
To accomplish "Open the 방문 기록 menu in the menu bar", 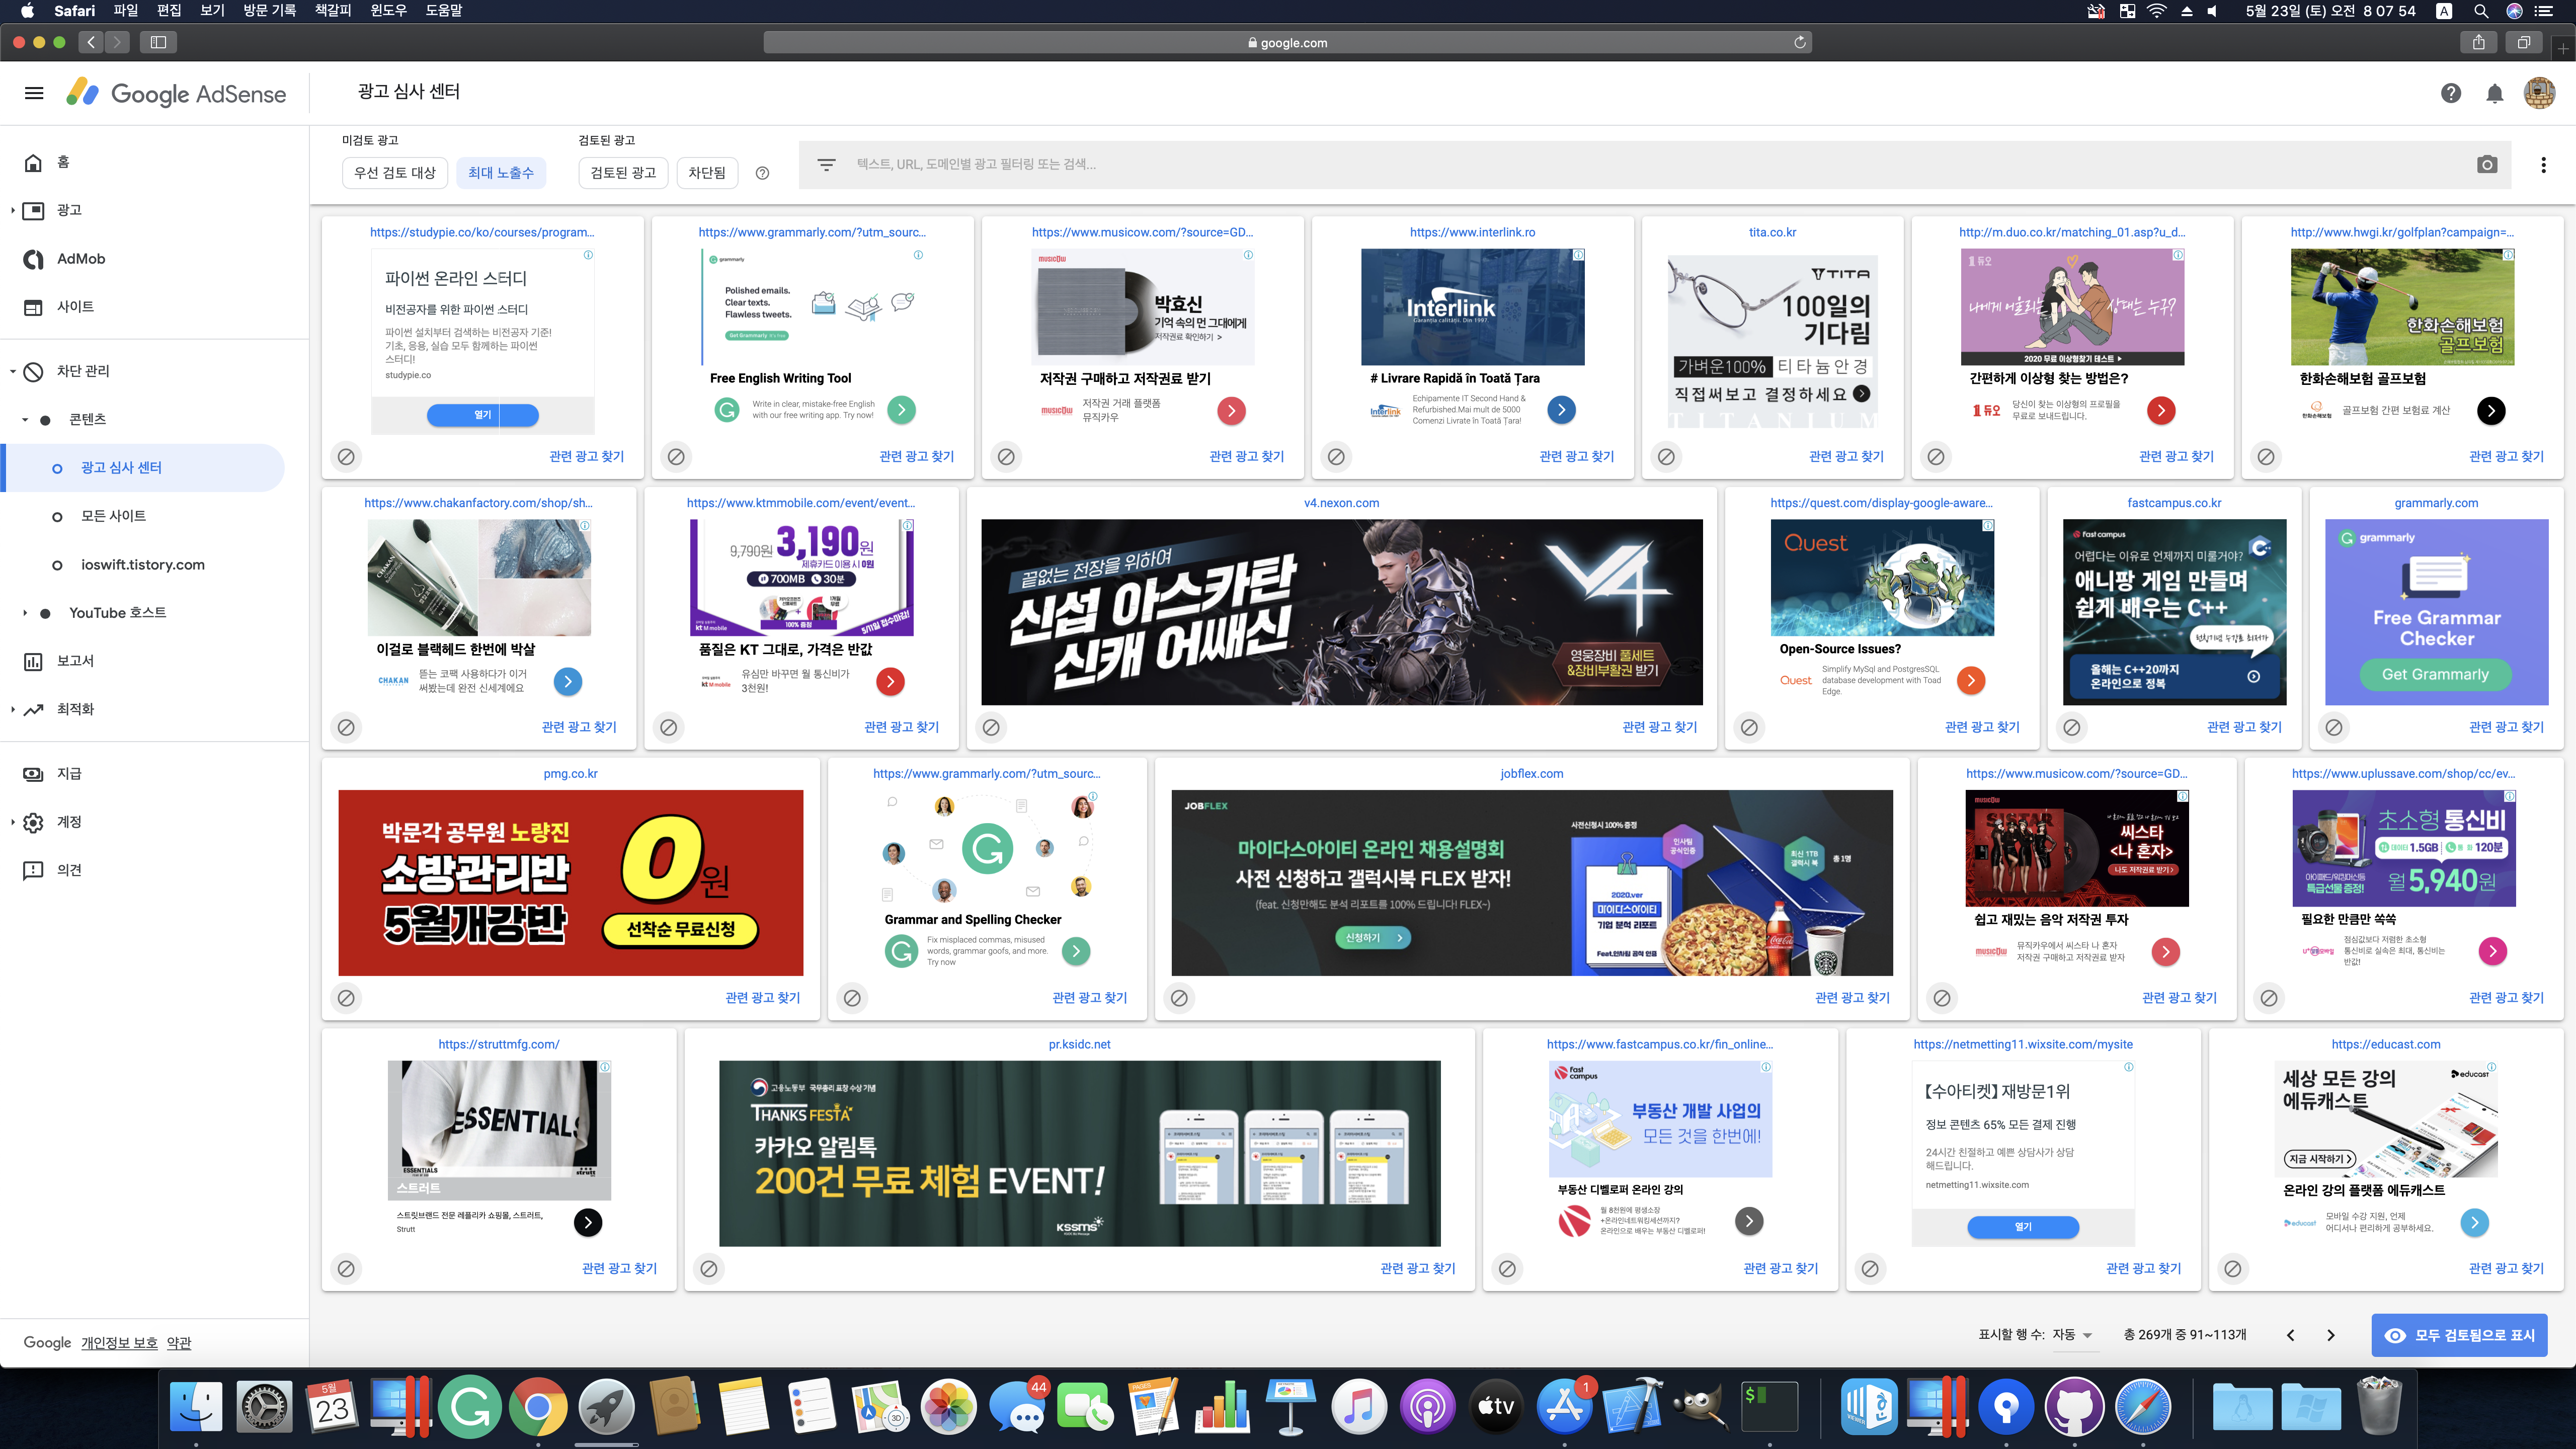I will coord(269,11).
